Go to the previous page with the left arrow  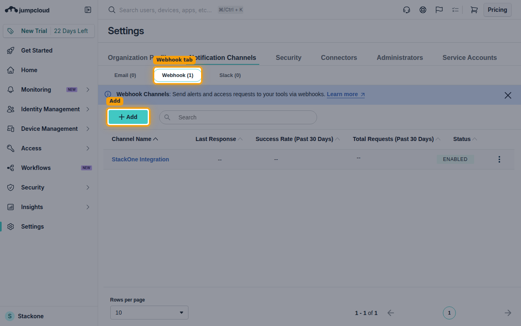click(x=391, y=313)
